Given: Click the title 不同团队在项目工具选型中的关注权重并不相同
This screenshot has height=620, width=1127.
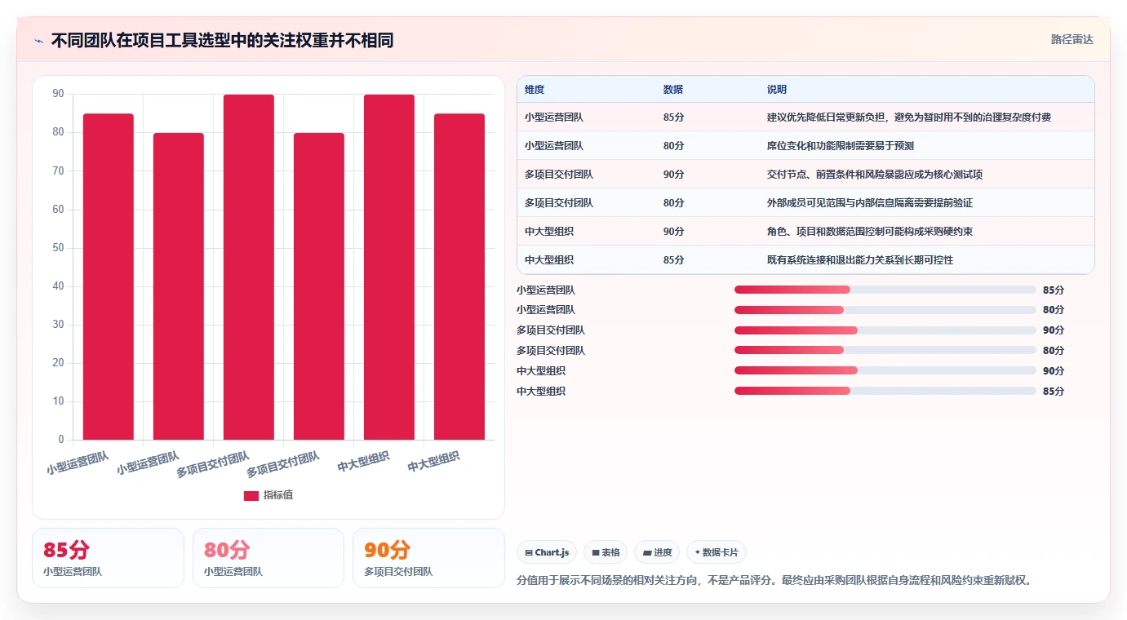Looking at the screenshot, I should [x=222, y=41].
